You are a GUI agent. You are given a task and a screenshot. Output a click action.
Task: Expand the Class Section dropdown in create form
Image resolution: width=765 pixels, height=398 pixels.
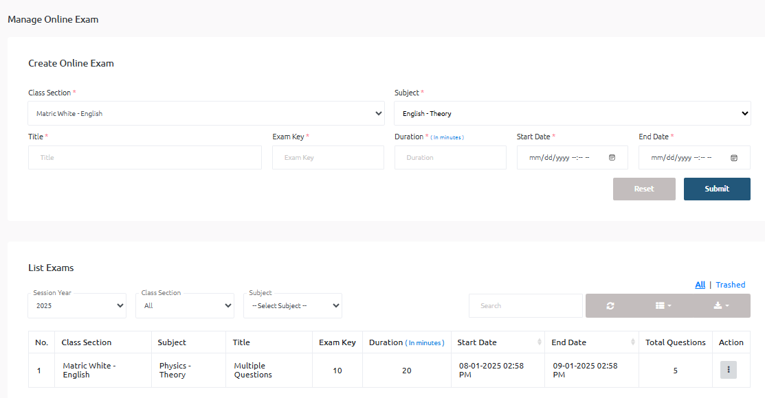206,114
